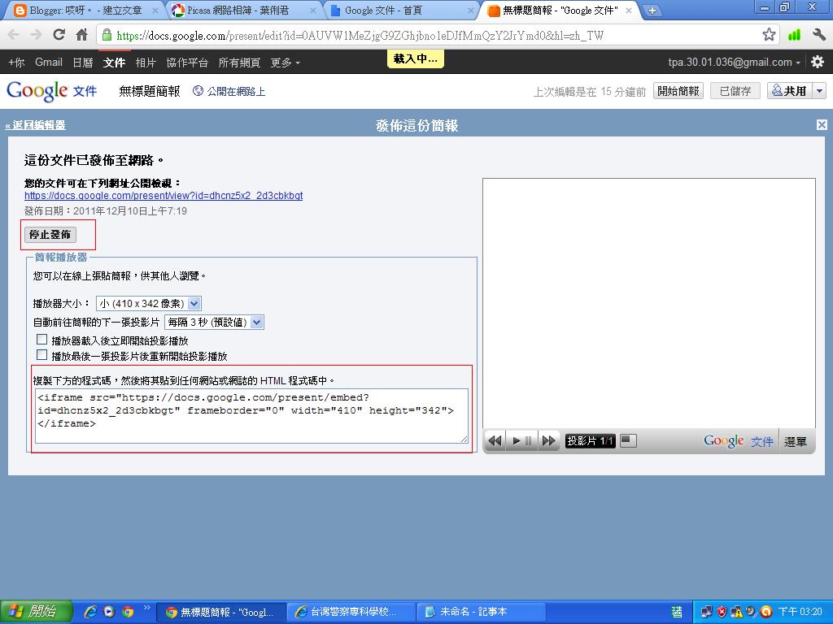The width and height of the screenshot is (833, 624).
Task: Close the publish presentation panel with X
Action: (x=822, y=124)
